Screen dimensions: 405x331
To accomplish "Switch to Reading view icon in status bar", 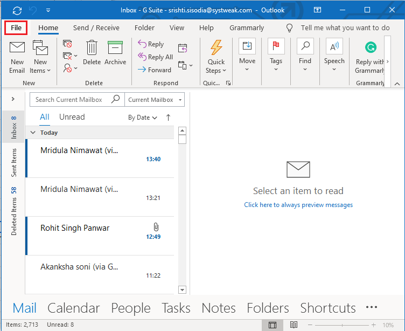I will click(294, 325).
